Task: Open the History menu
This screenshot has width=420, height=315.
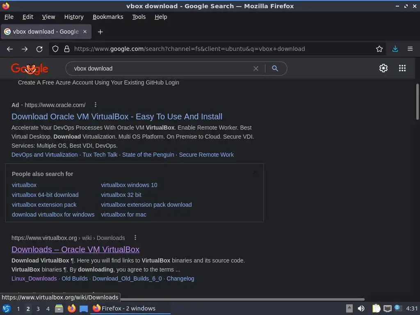Action: tap(74, 17)
